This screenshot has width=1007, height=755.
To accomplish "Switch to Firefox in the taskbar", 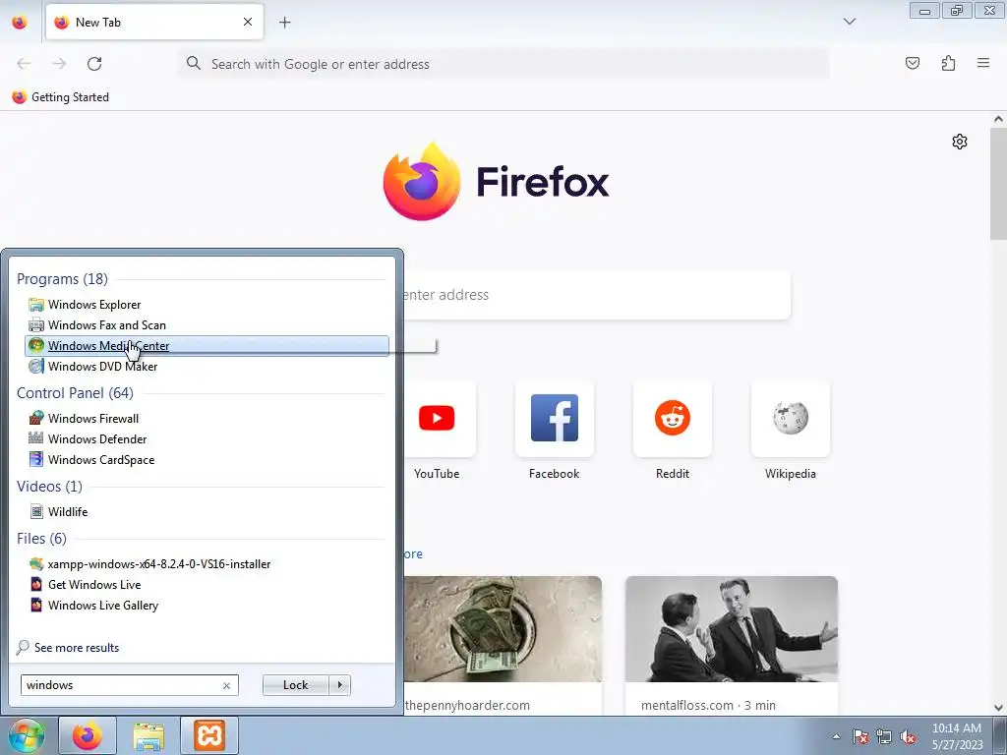I will [x=88, y=735].
